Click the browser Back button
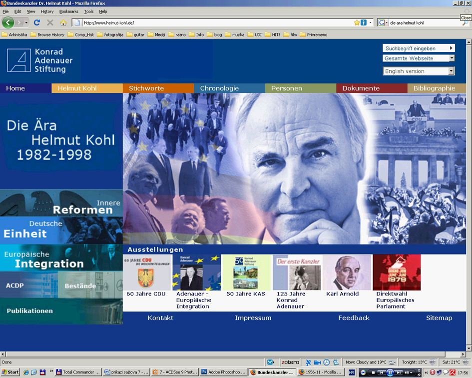 tap(8, 22)
